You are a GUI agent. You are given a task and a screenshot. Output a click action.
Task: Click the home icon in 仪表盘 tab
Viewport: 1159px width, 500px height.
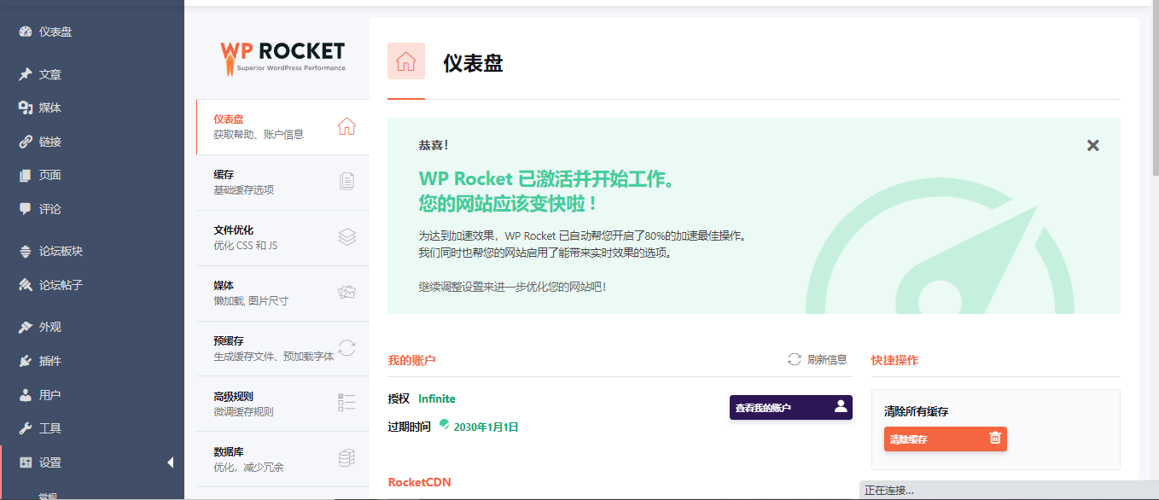pos(347,126)
